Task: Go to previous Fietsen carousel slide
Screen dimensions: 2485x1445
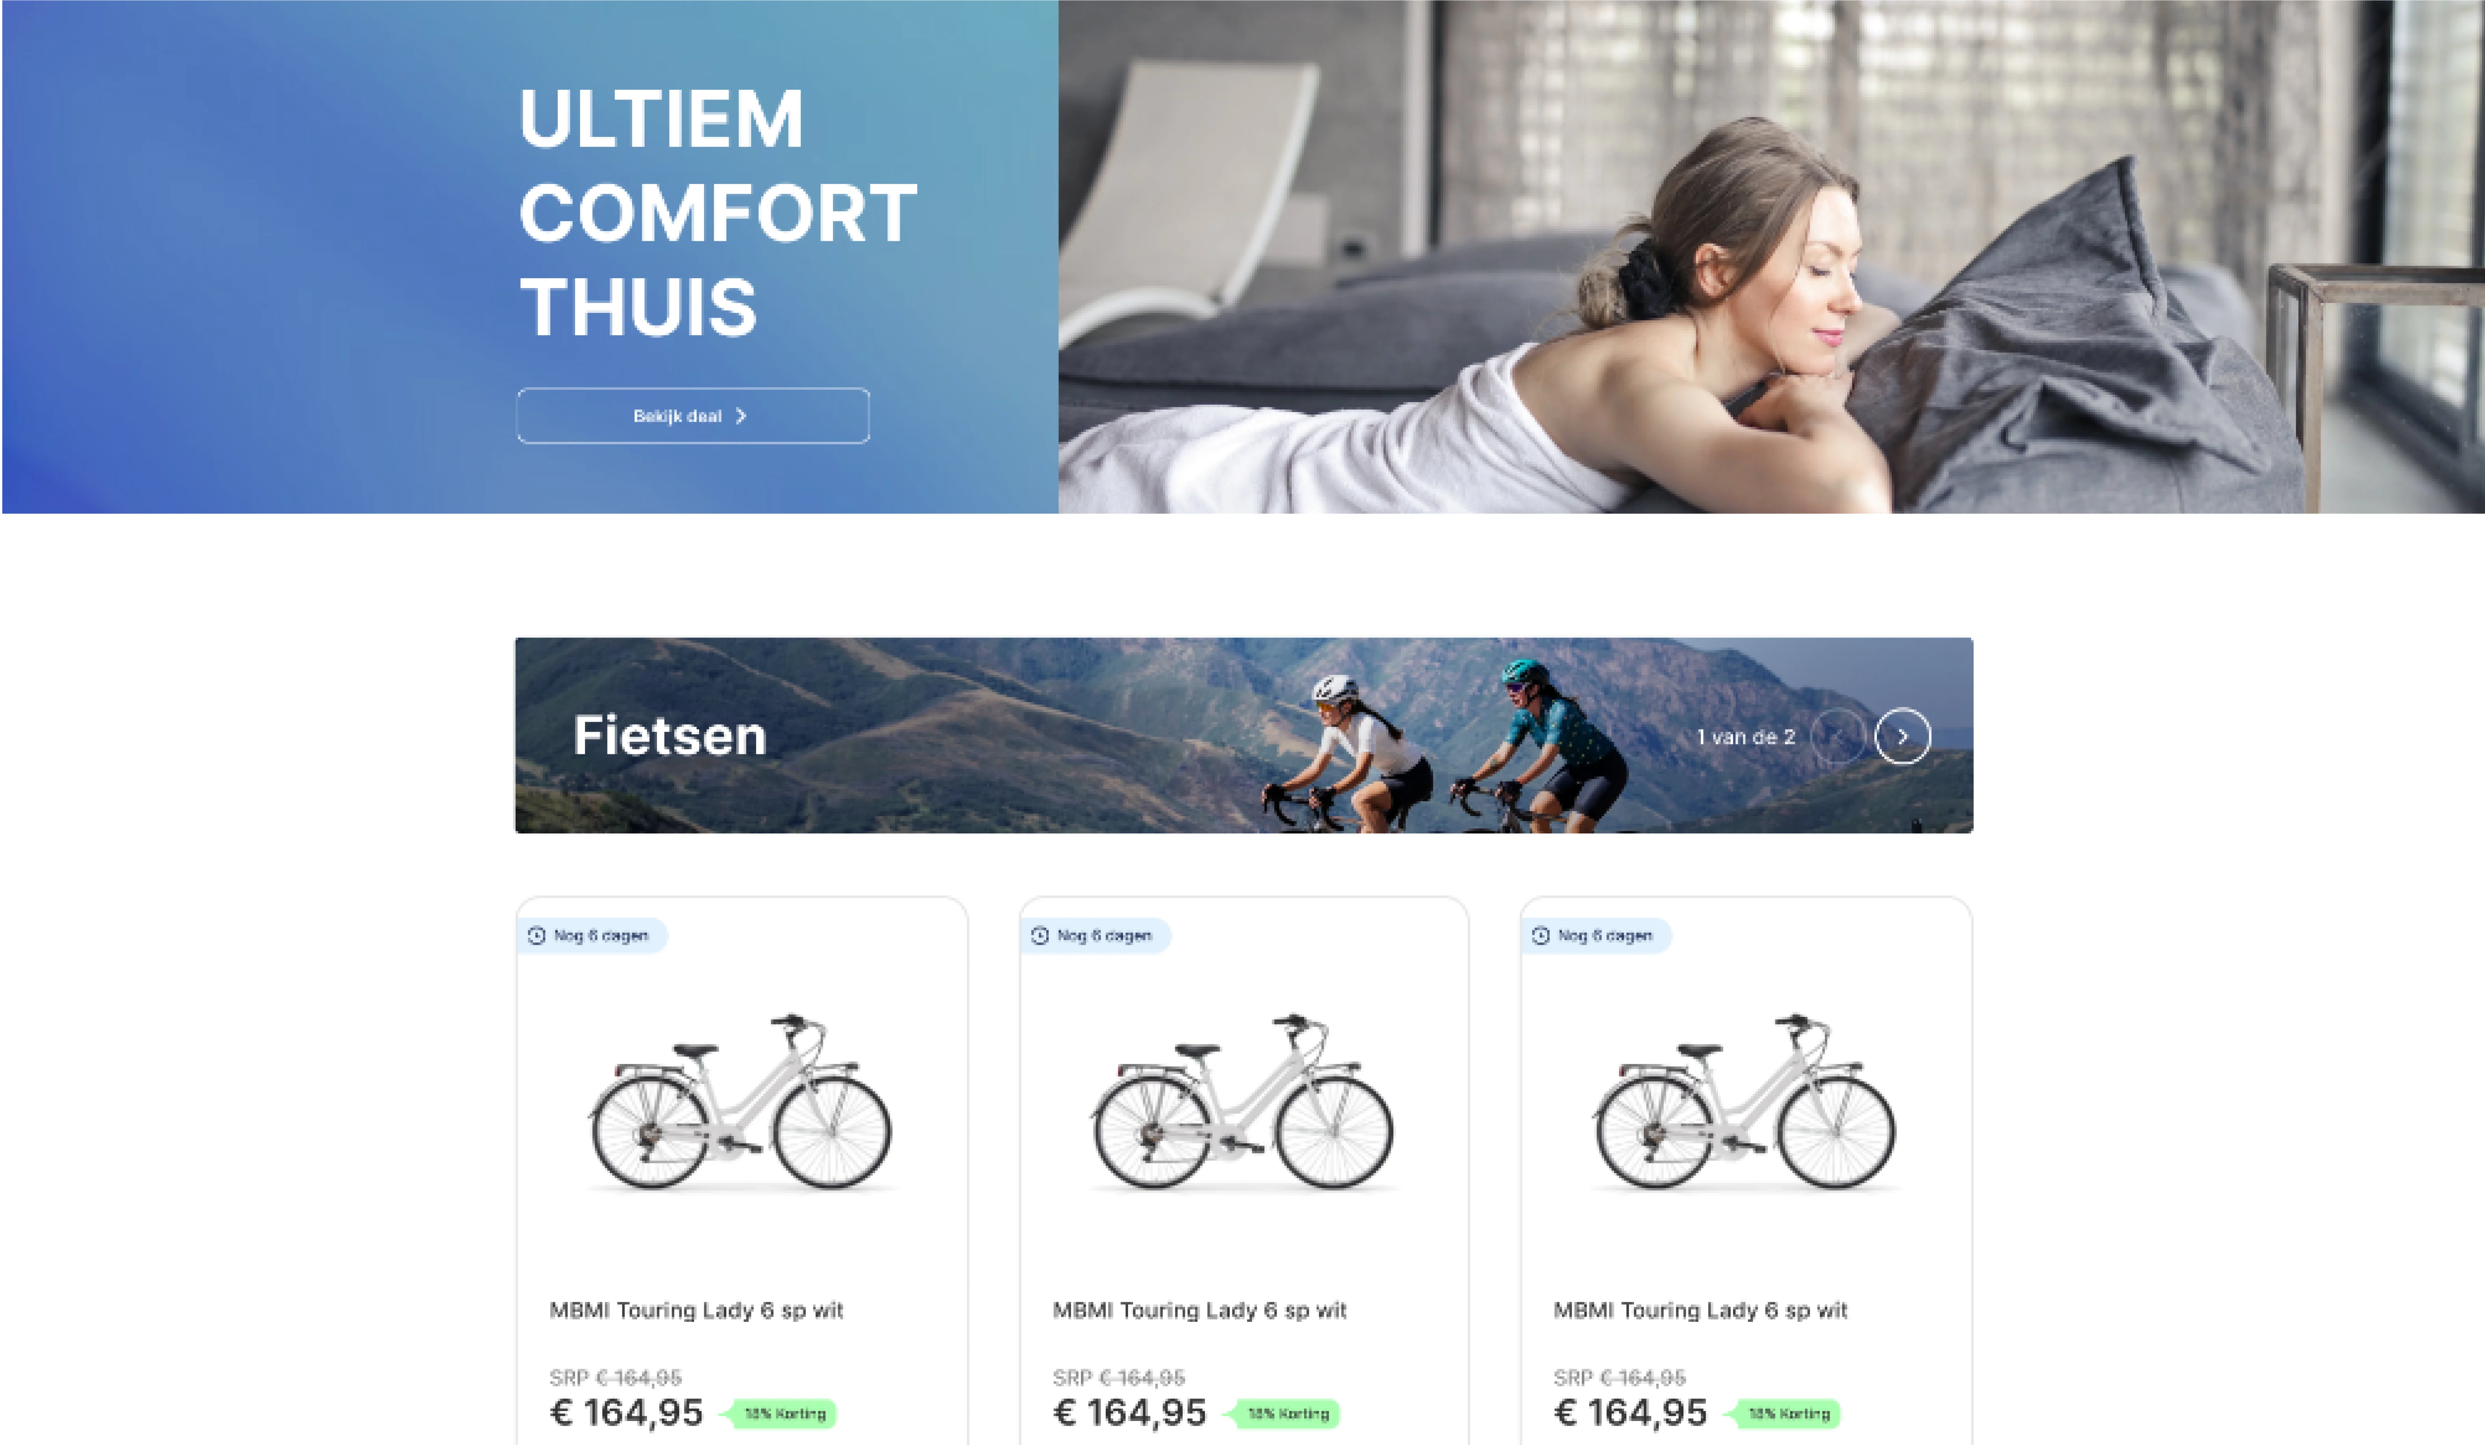Action: pos(1838,736)
